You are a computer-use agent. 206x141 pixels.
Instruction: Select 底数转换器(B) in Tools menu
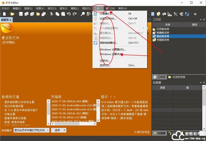120,43
